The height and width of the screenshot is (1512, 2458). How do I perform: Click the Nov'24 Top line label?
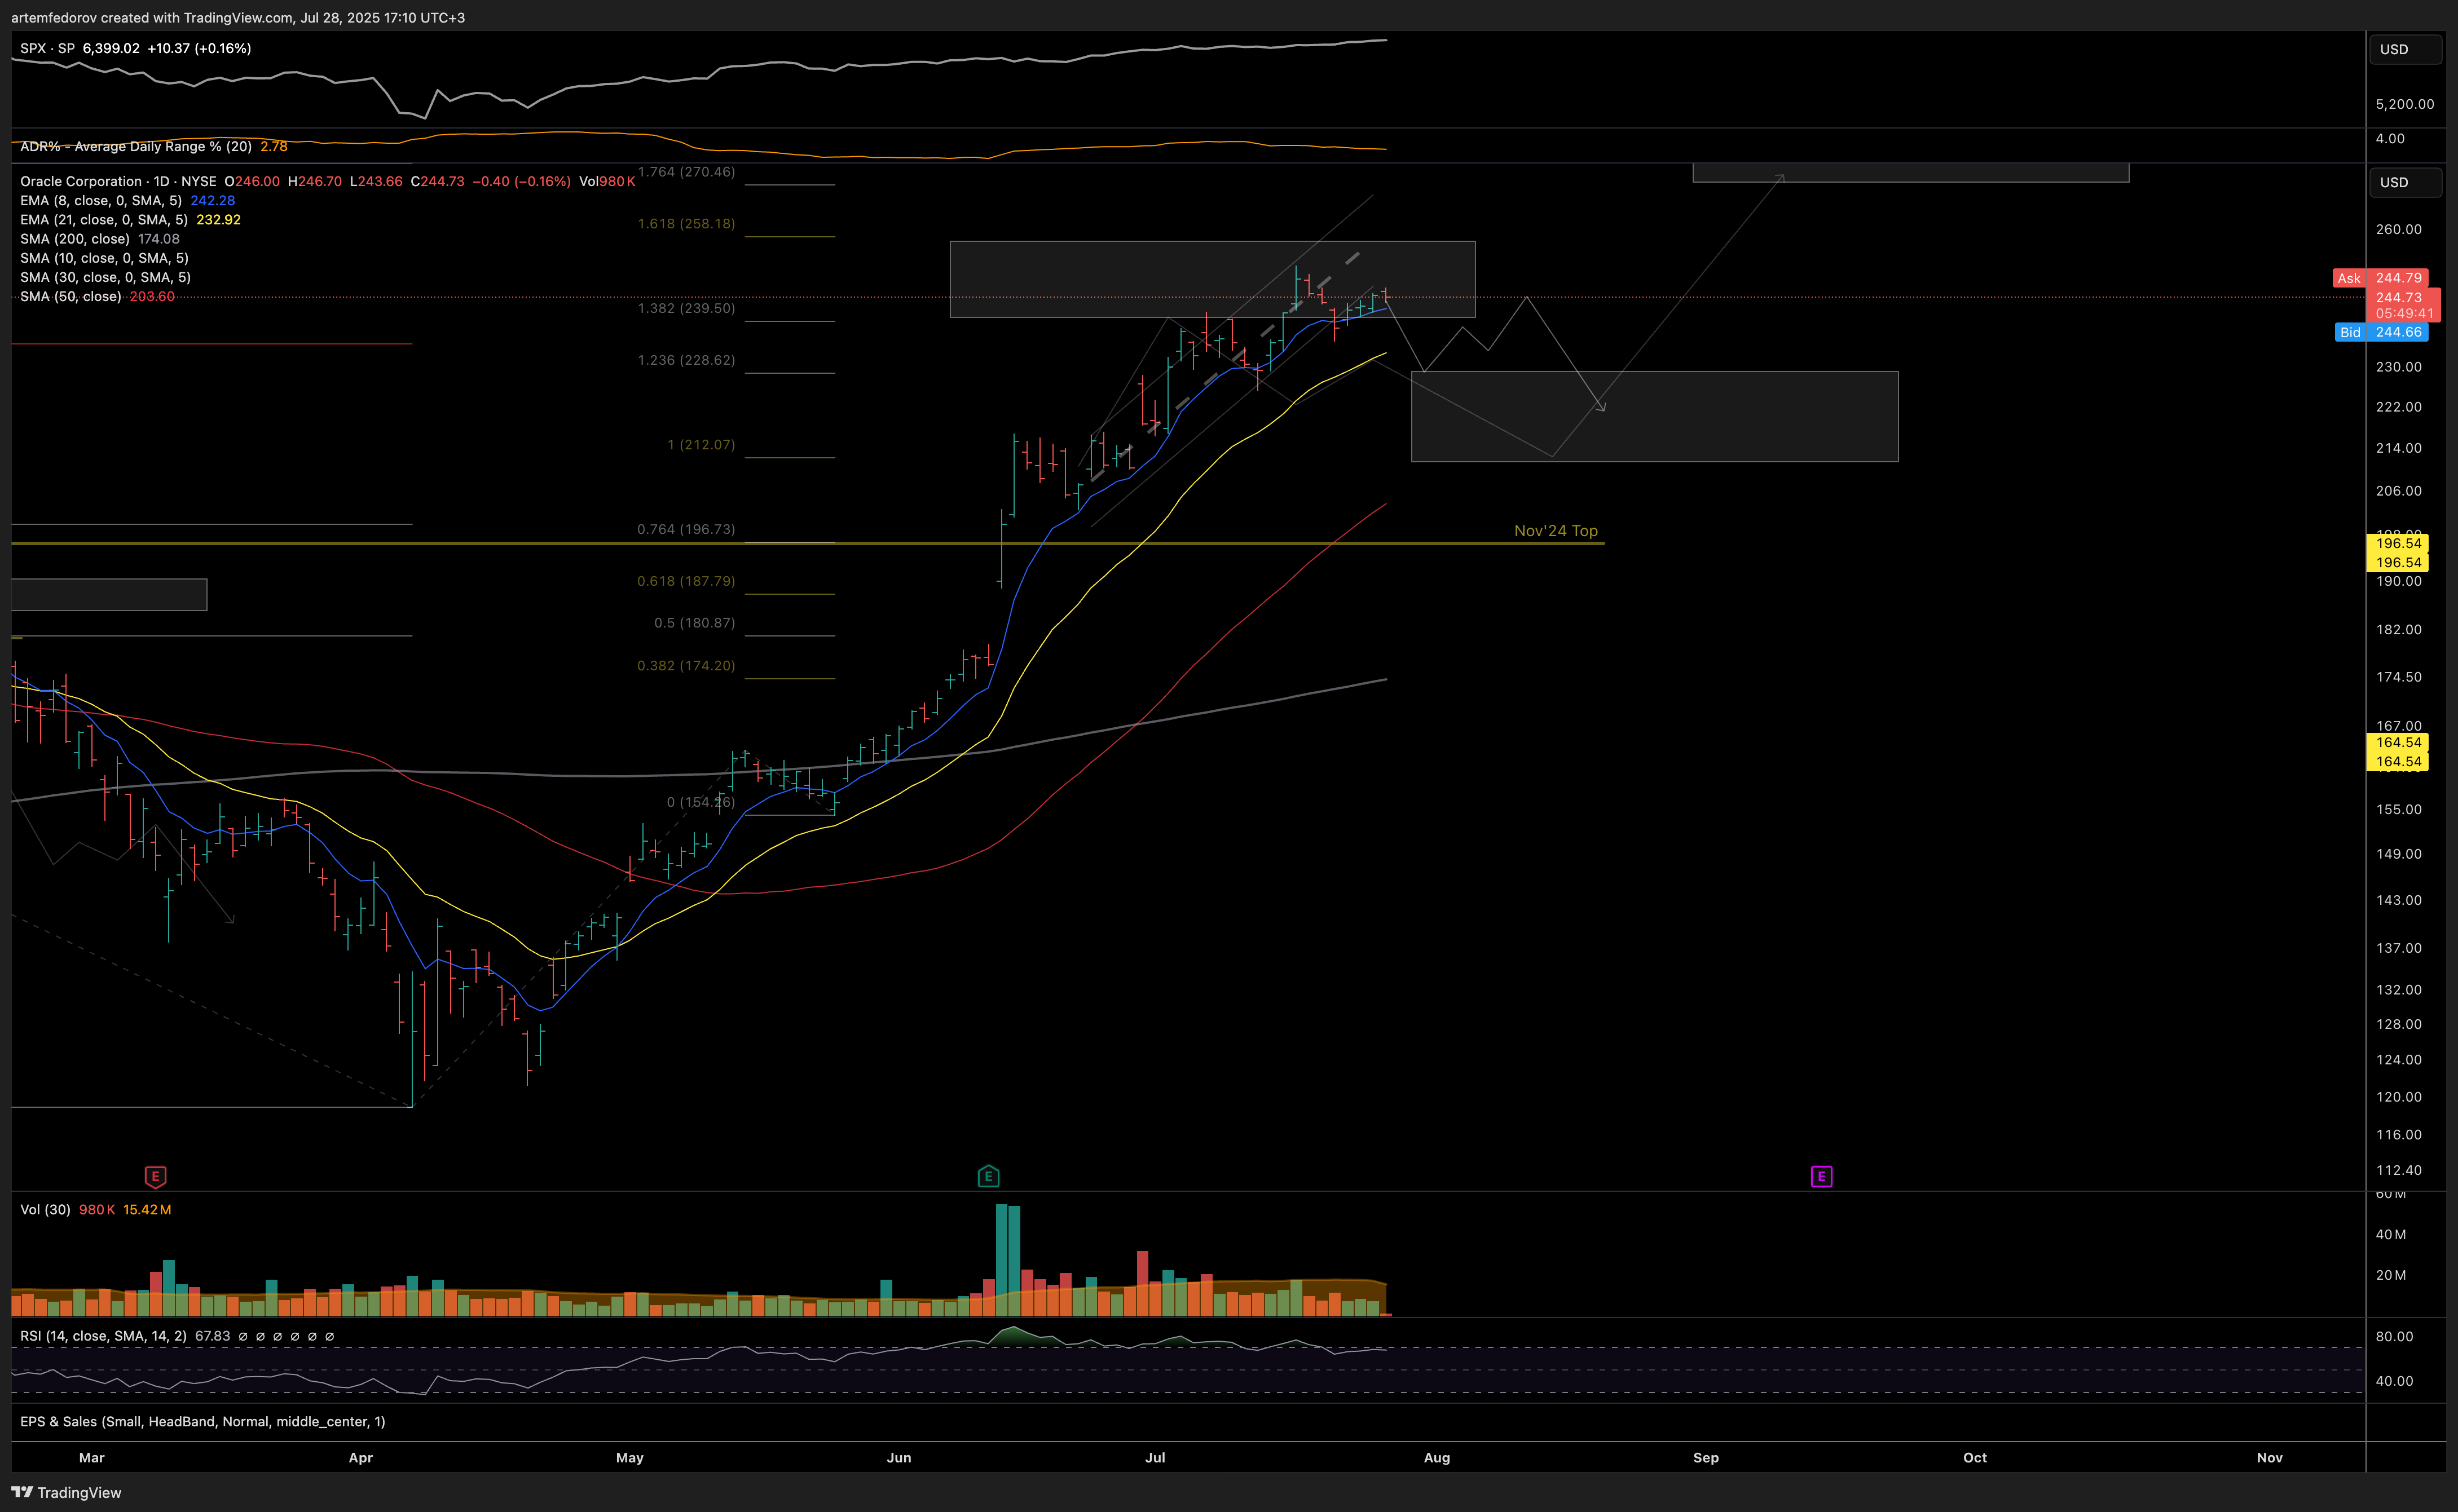[x=1556, y=530]
